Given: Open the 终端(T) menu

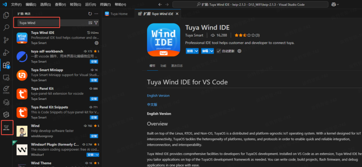Looking at the screenshot, I should [105, 4].
